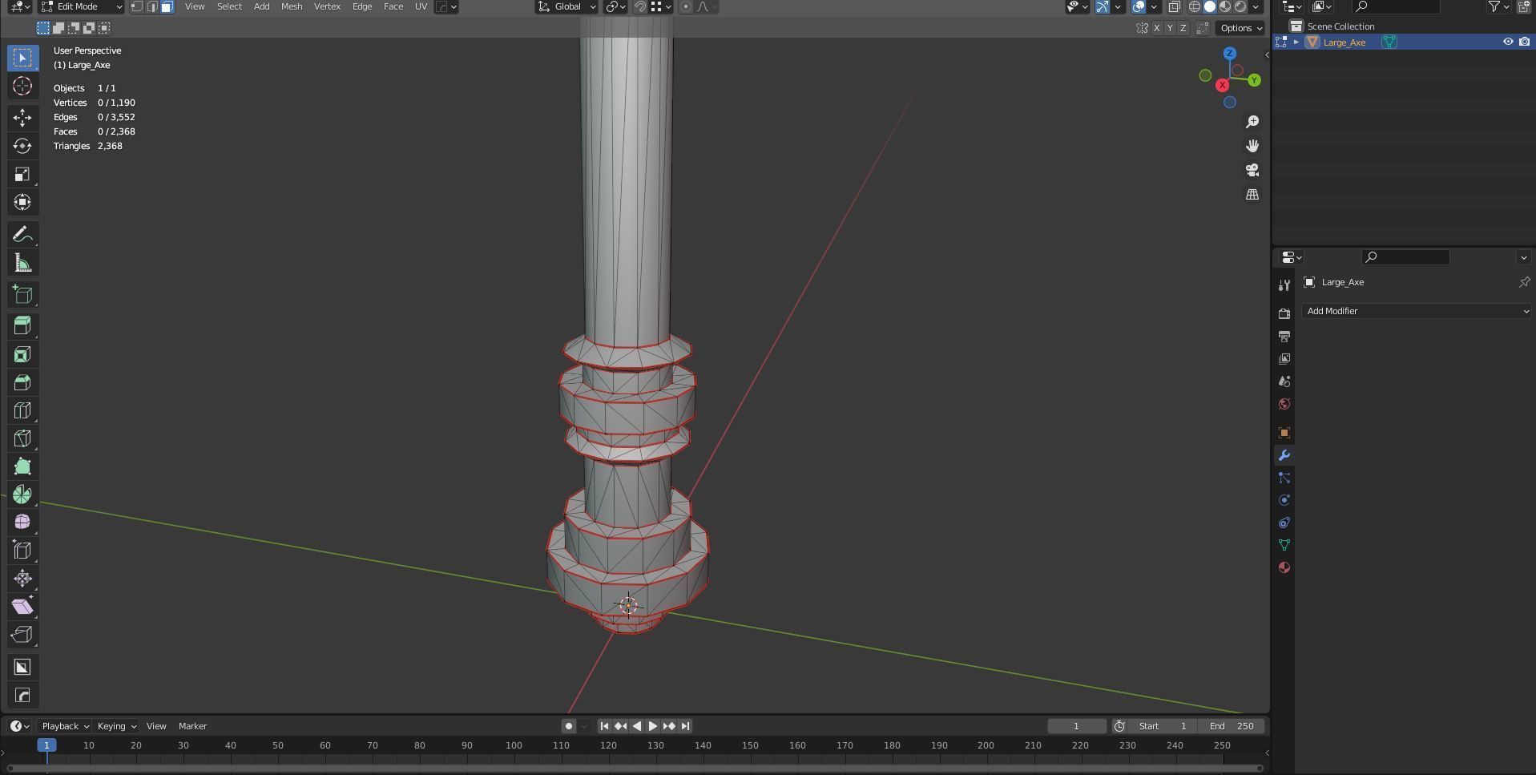Jump to the timeline start frame

coord(604,726)
